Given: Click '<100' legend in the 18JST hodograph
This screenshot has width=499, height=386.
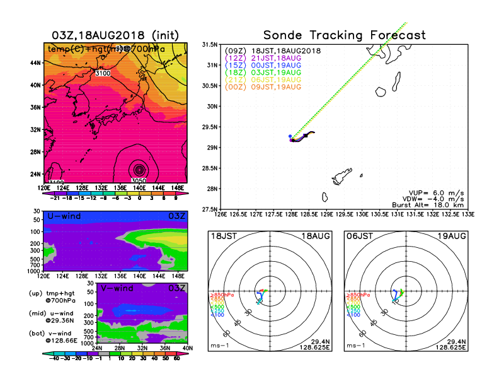Looking at the screenshot, I should [x=217, y=315].
